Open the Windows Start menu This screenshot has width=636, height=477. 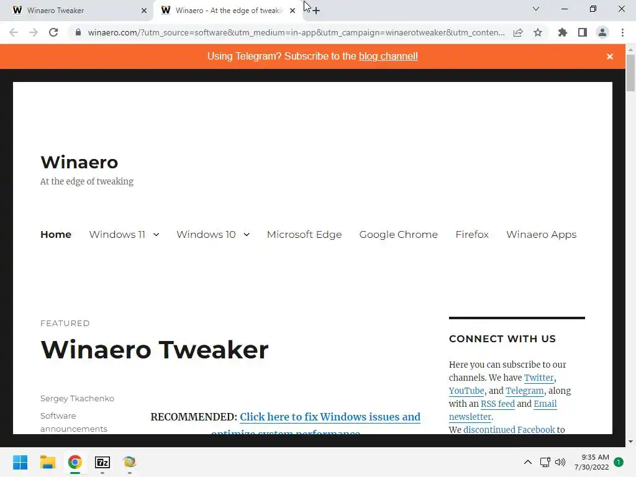[x=20, y=462]
